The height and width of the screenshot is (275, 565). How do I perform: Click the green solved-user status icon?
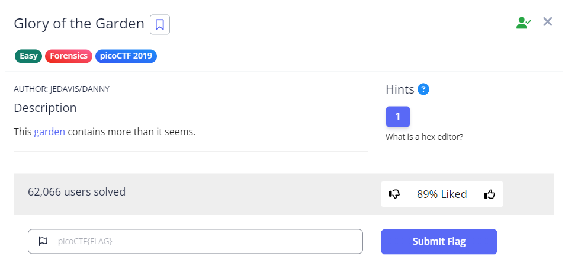[x=523, y=23]
